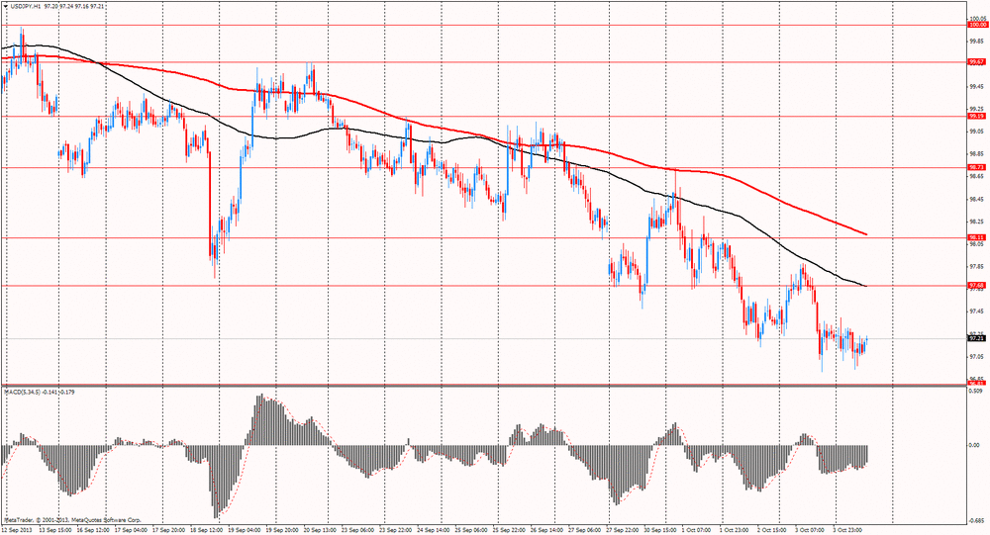Viewport: 990px width, 535px height.
Task: Select the 99.67 red price level label
Action: tap(977, 62)
